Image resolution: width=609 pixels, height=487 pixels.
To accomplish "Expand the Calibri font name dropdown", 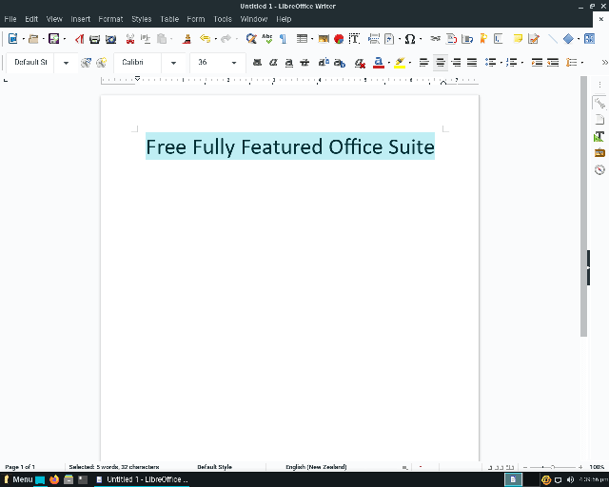I will [x=173, y=63].
